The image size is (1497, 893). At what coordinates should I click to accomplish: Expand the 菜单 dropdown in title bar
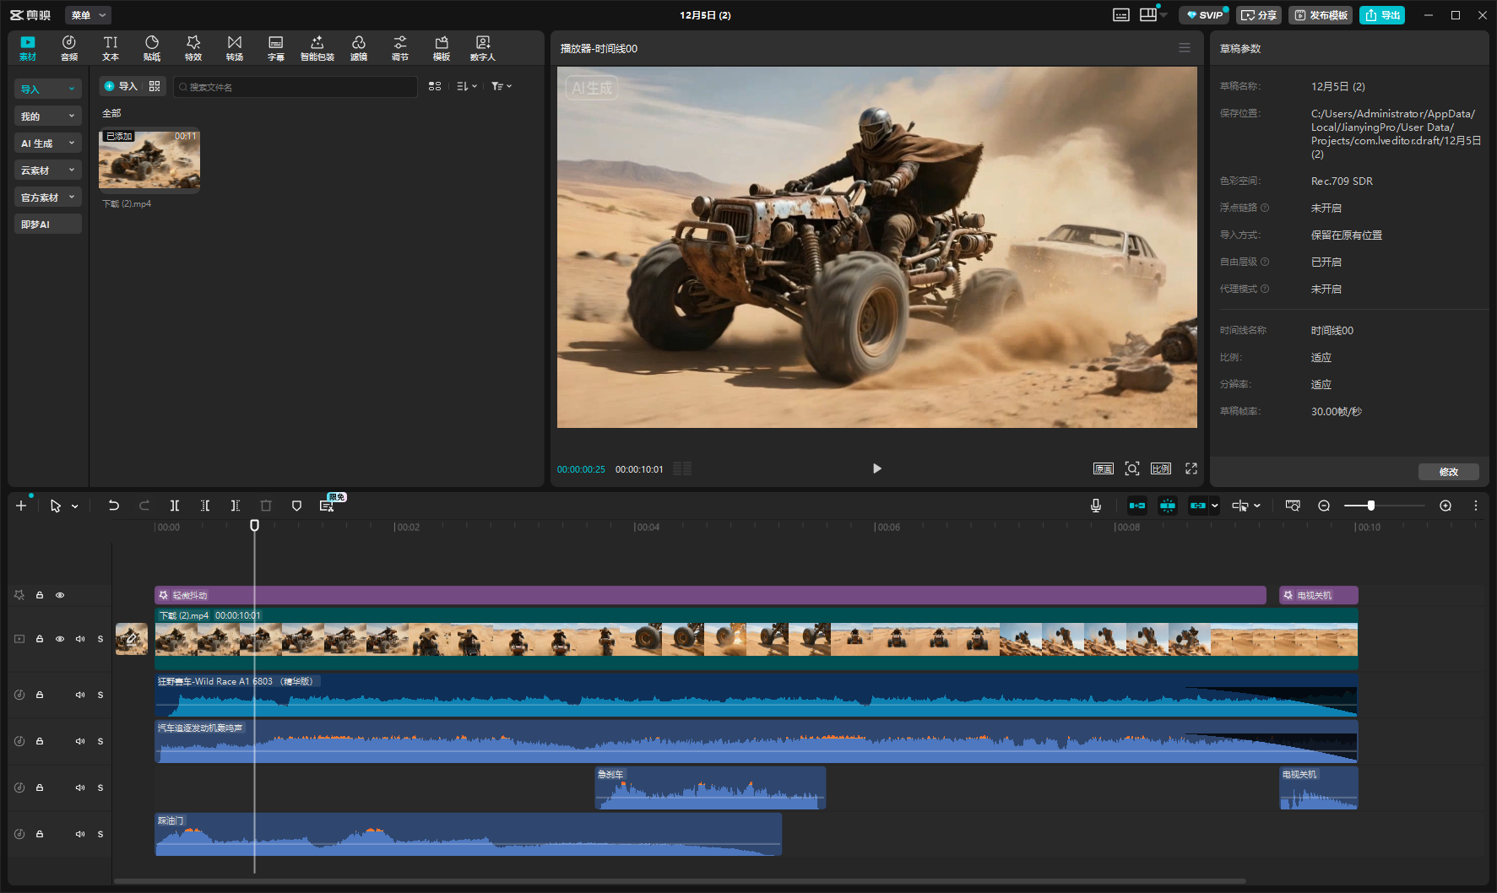89,15
